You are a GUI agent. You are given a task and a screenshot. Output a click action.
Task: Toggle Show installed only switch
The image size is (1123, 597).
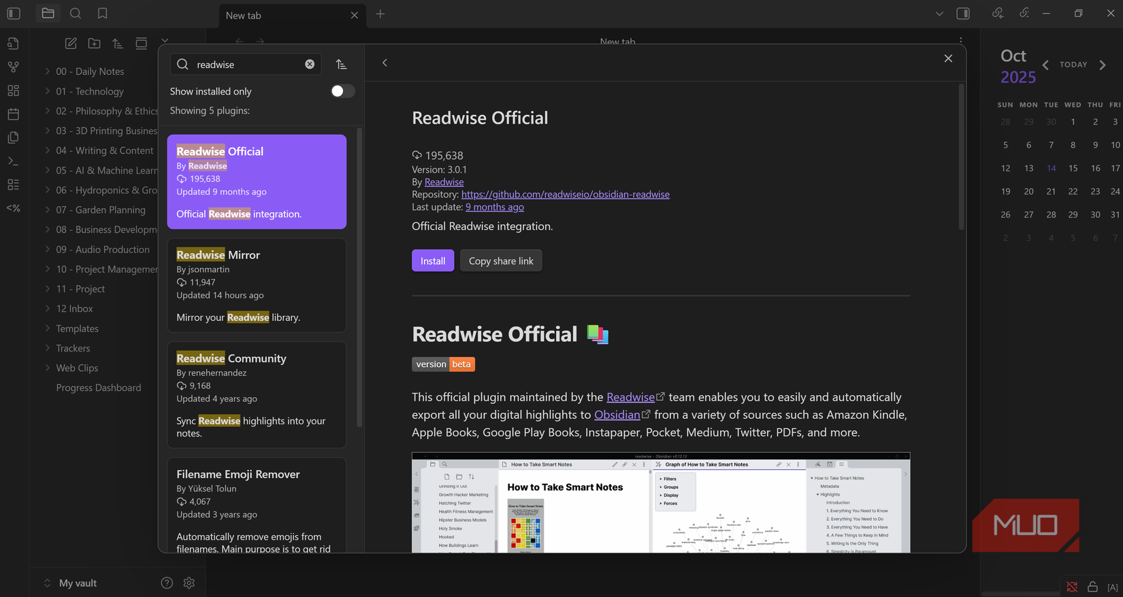pos(342,91)
